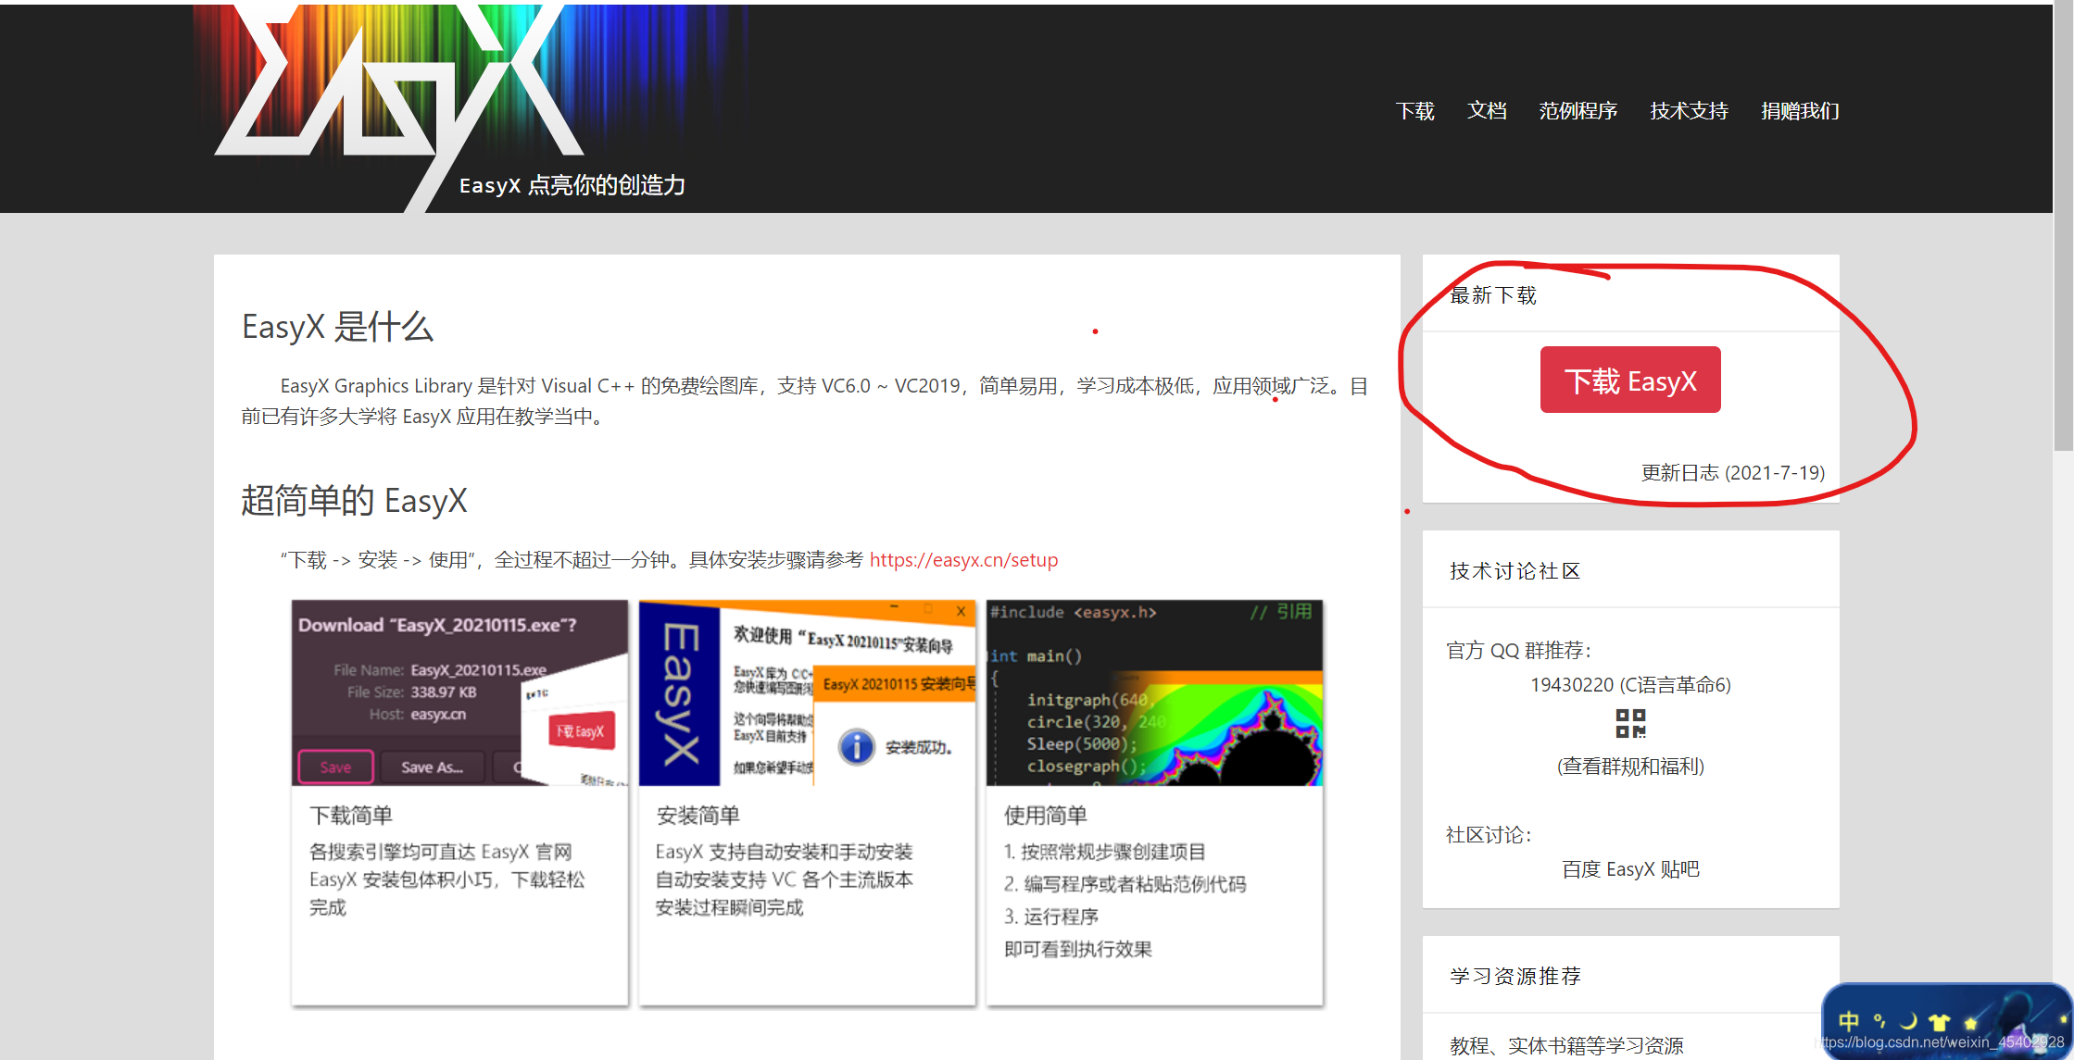Click the text 1. 按照常规步骤创建项目
Viewport: 2074px width, 1060px height.
tap(1105, 852)
